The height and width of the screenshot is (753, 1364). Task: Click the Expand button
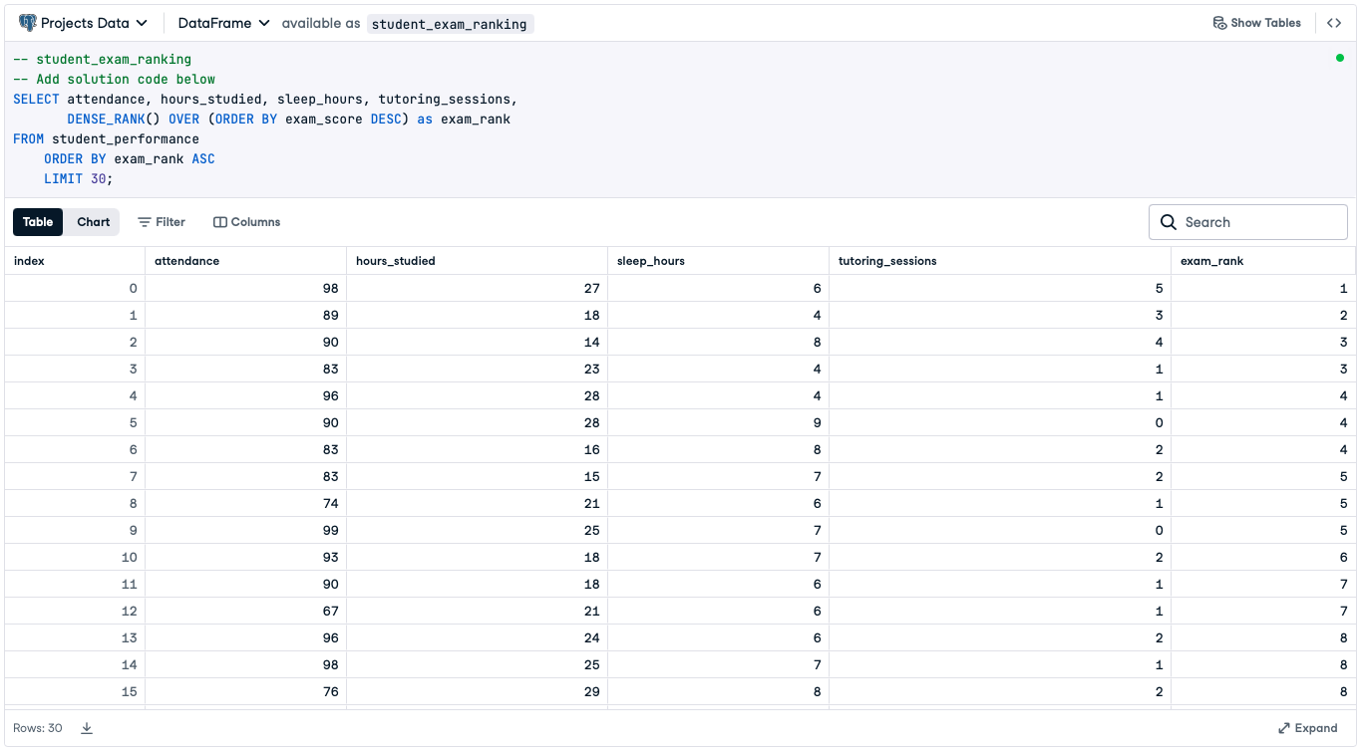pos(1308,728)
